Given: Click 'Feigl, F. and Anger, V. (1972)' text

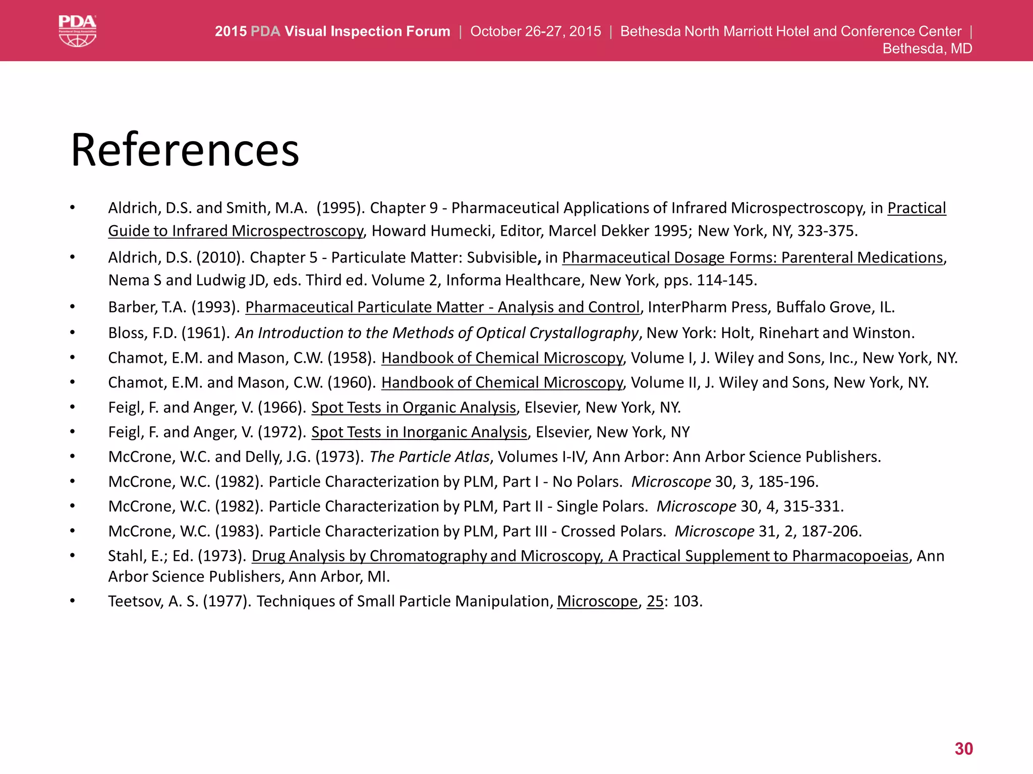Looking at the screenshot, I should [207, 432].
